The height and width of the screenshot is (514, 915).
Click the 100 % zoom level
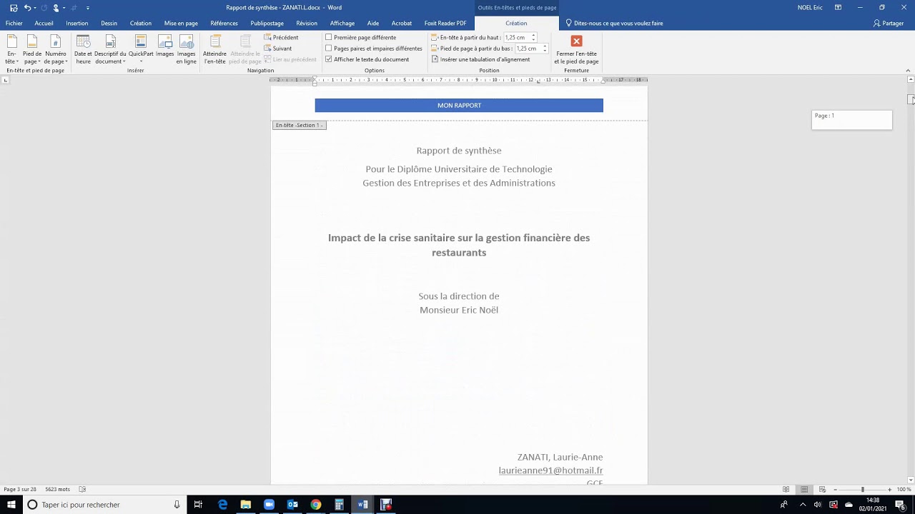[x=904, y=489]
